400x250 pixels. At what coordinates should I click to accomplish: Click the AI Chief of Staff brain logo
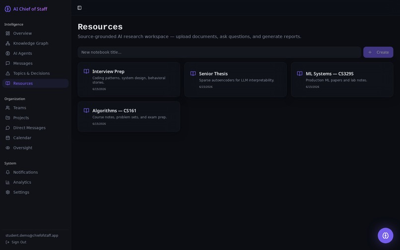pos(7,9)
